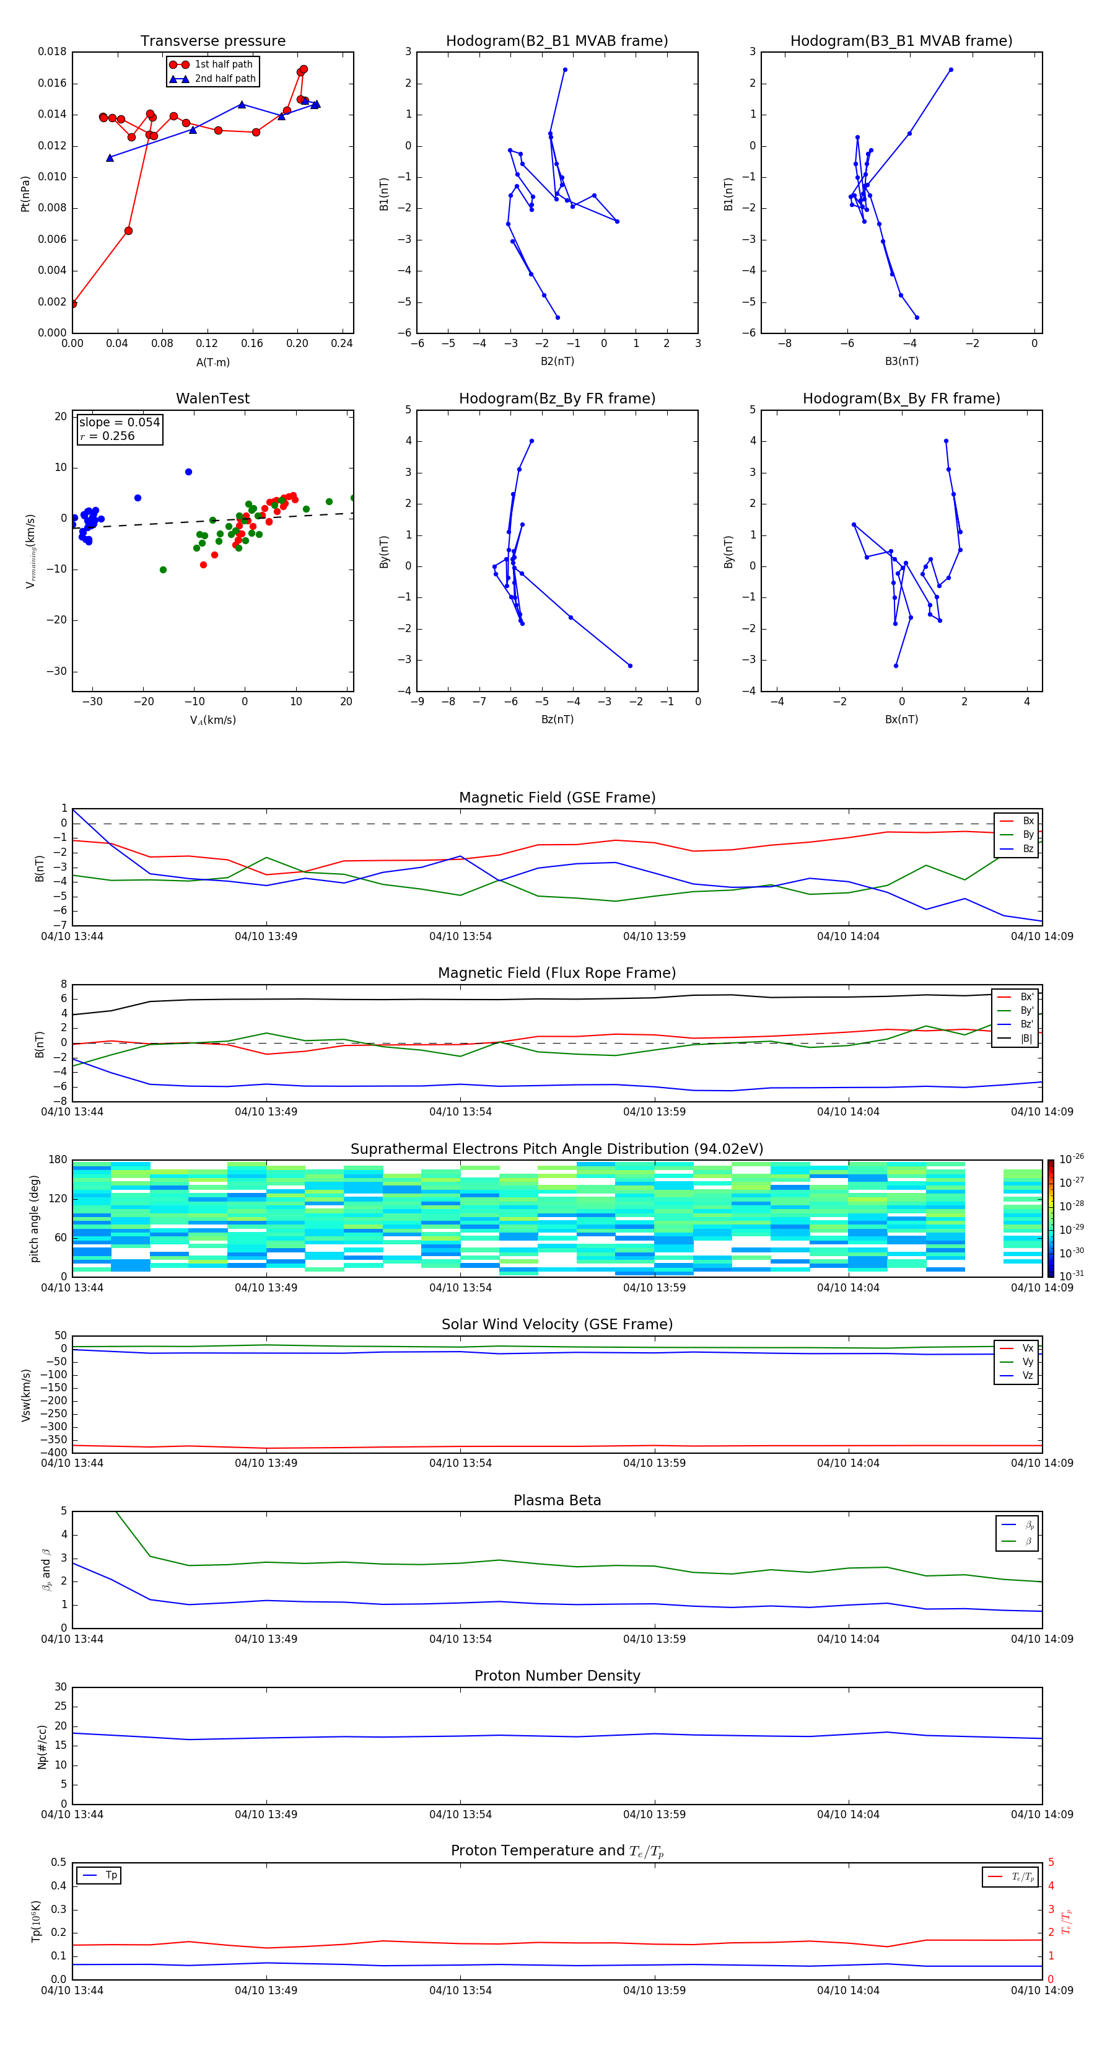Click the "Plasma Beta" plot title
The image size is (1115, 2045).
tap(557, 1500)
